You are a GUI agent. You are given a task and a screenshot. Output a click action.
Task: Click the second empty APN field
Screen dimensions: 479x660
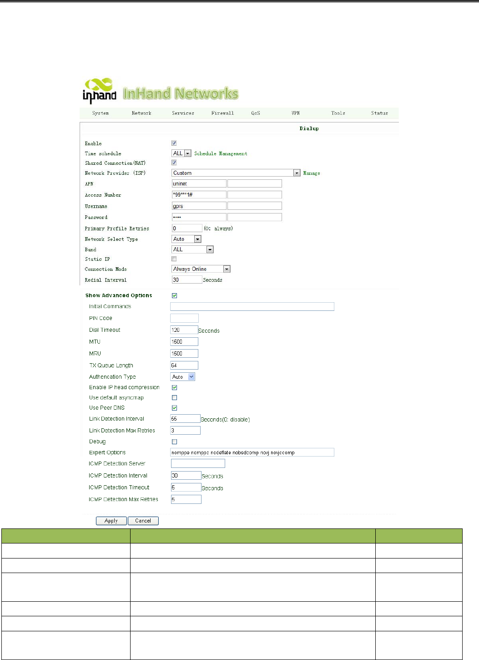pyautogui.click(x=255, y=183)
